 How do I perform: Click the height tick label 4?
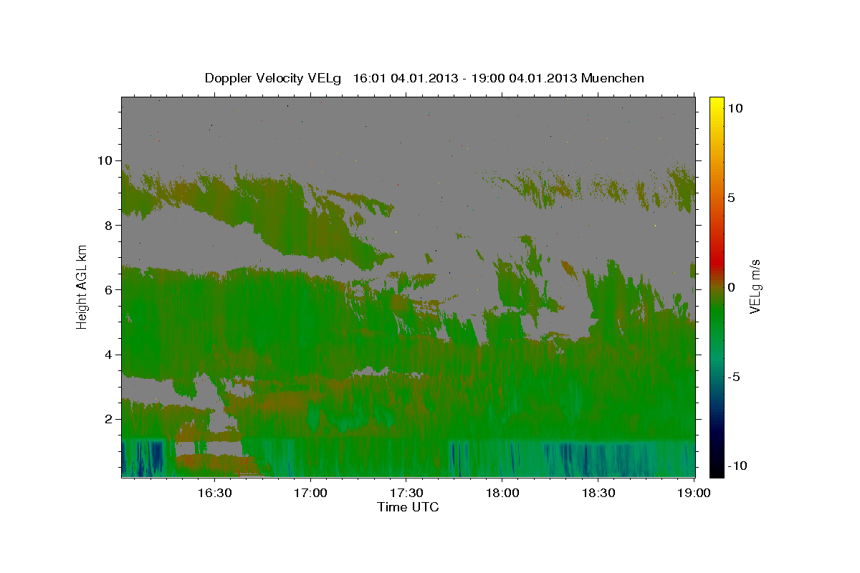tap(110, 355)
